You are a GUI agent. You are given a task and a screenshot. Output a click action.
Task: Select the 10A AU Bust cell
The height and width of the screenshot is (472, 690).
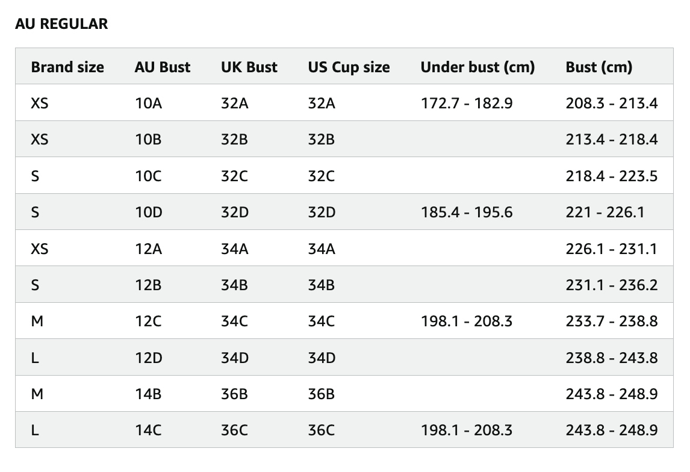pyautogui.click(x=148, y=103)
